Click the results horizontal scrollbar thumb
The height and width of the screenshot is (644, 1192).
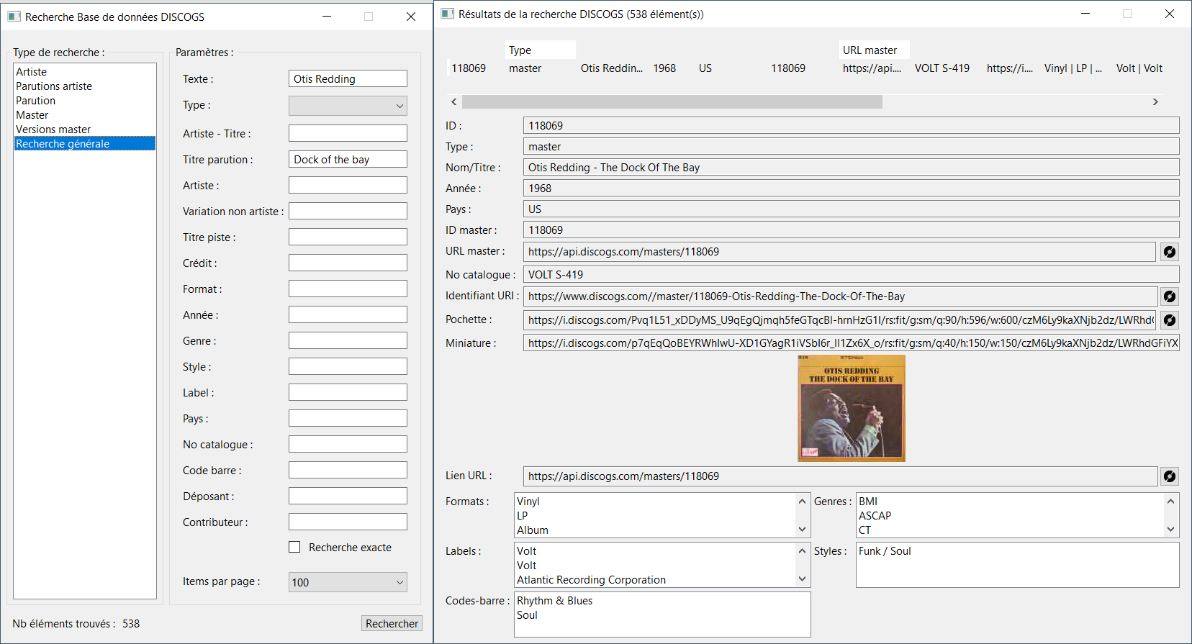(672, 102)
